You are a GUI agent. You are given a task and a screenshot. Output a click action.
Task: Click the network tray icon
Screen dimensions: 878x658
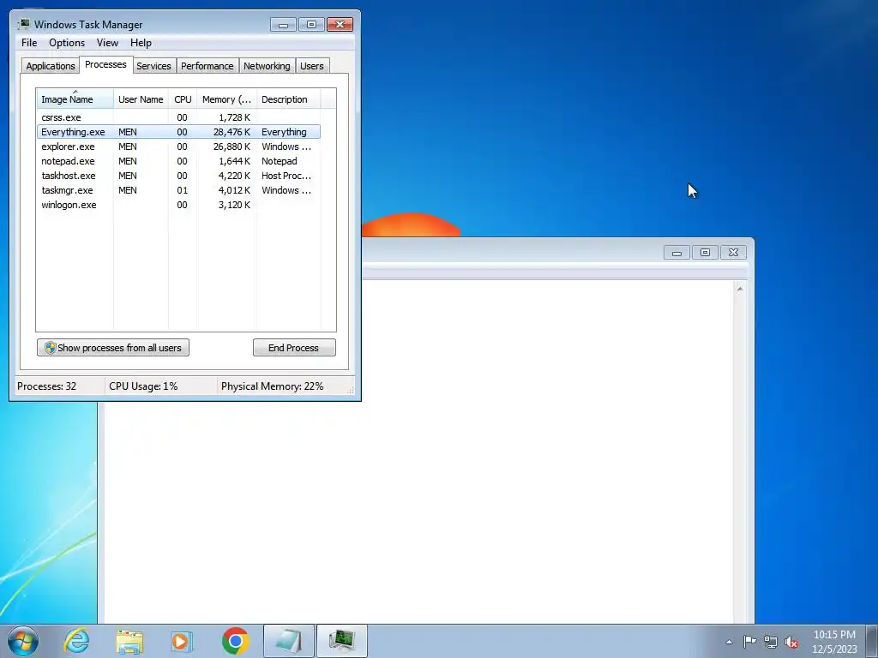pos(771,642)
